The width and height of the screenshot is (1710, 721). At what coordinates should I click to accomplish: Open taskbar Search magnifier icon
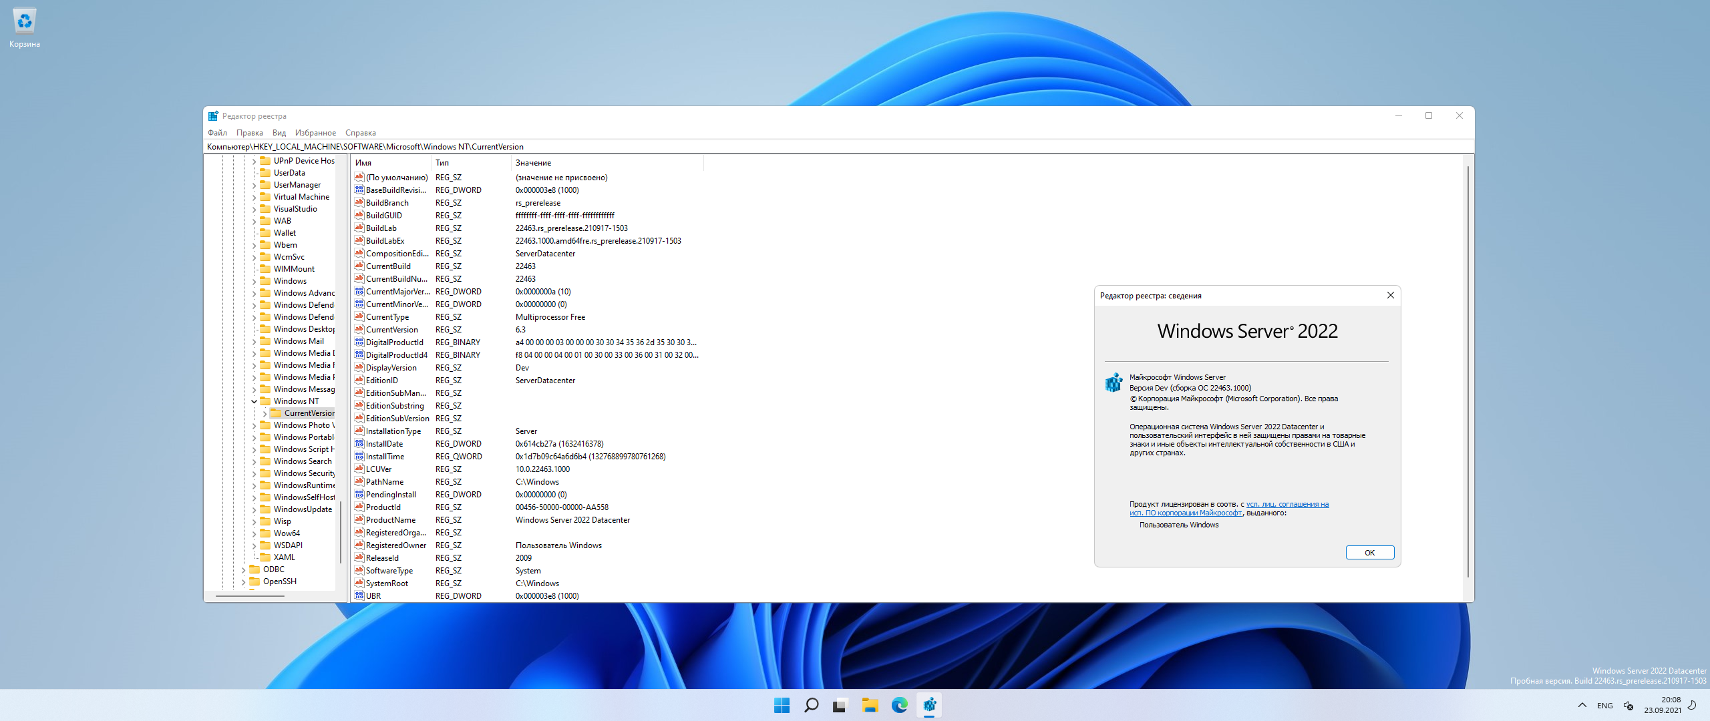[x=811, y=705]
